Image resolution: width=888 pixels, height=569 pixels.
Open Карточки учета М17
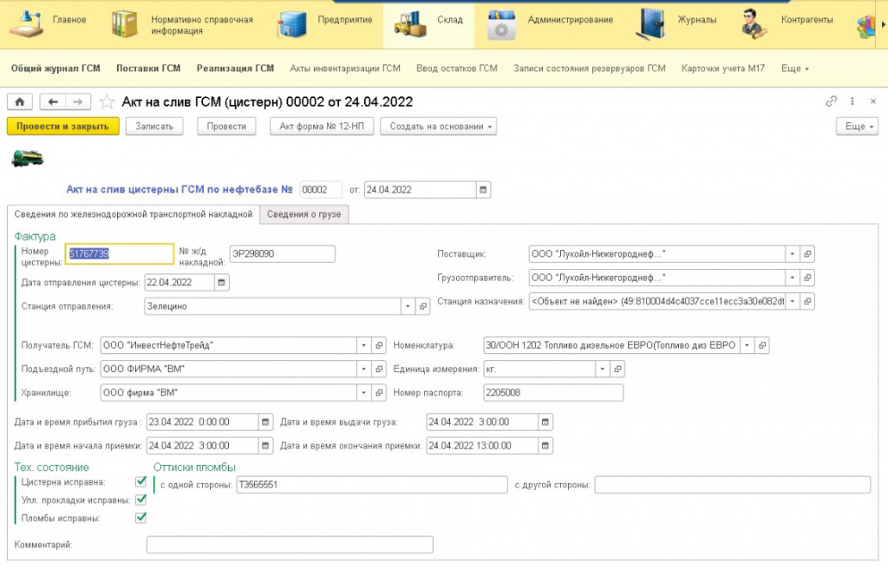(722, 69)
